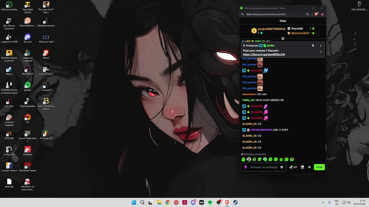Open volume control in system tray
The image size is (369, 207).
[x=349, y=202]
